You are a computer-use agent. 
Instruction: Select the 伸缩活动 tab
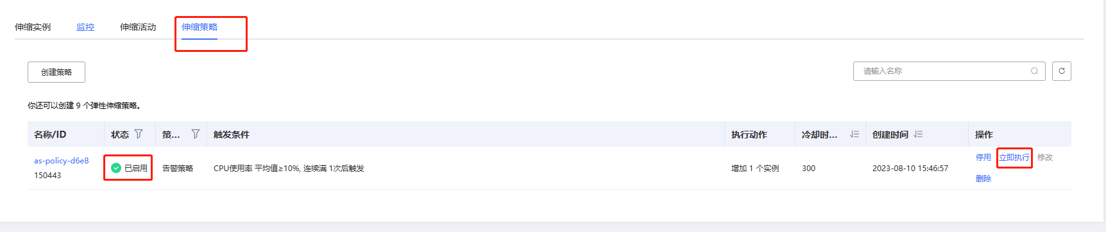[x=138, y=27]
